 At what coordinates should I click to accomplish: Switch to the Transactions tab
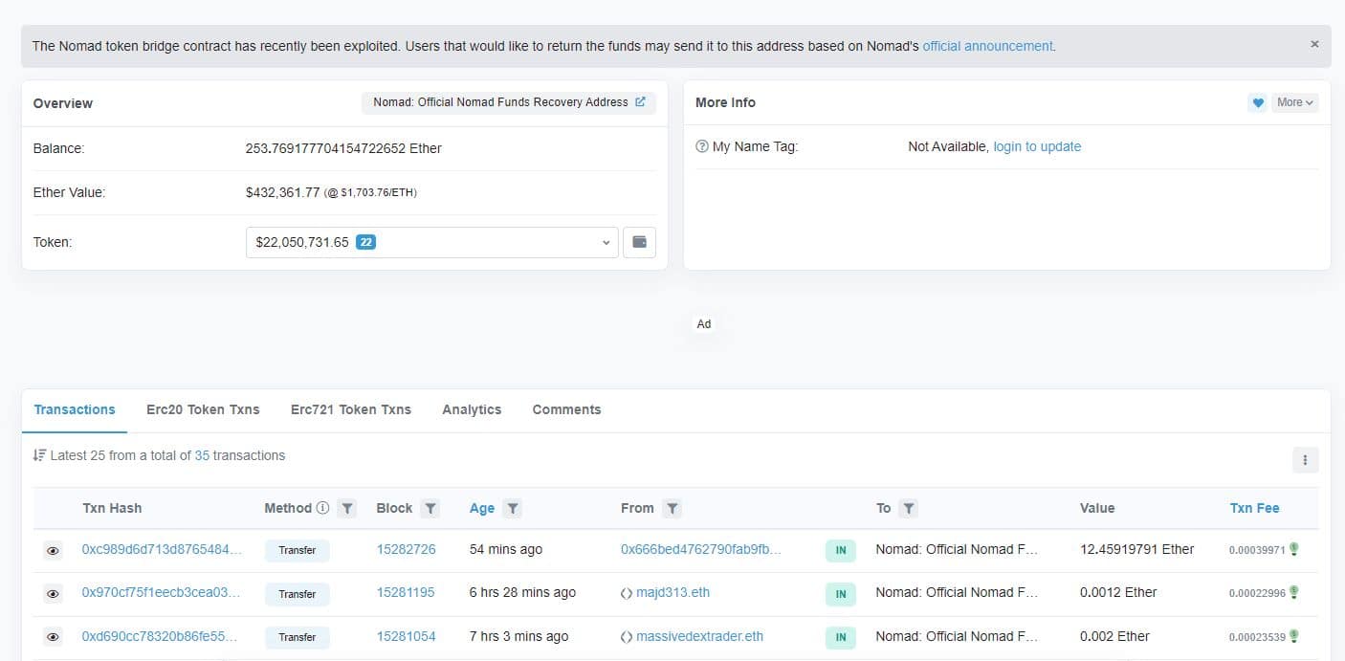click(x=75, y=409)
